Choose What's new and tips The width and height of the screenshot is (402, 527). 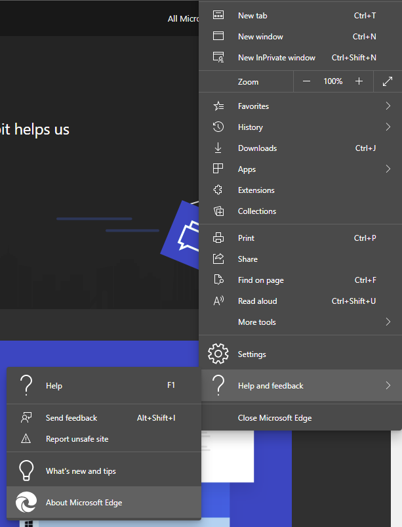click(104, 471)
